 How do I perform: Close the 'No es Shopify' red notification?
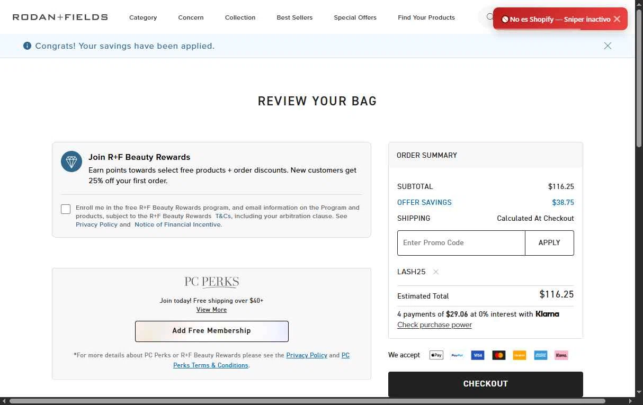[617, 19]
